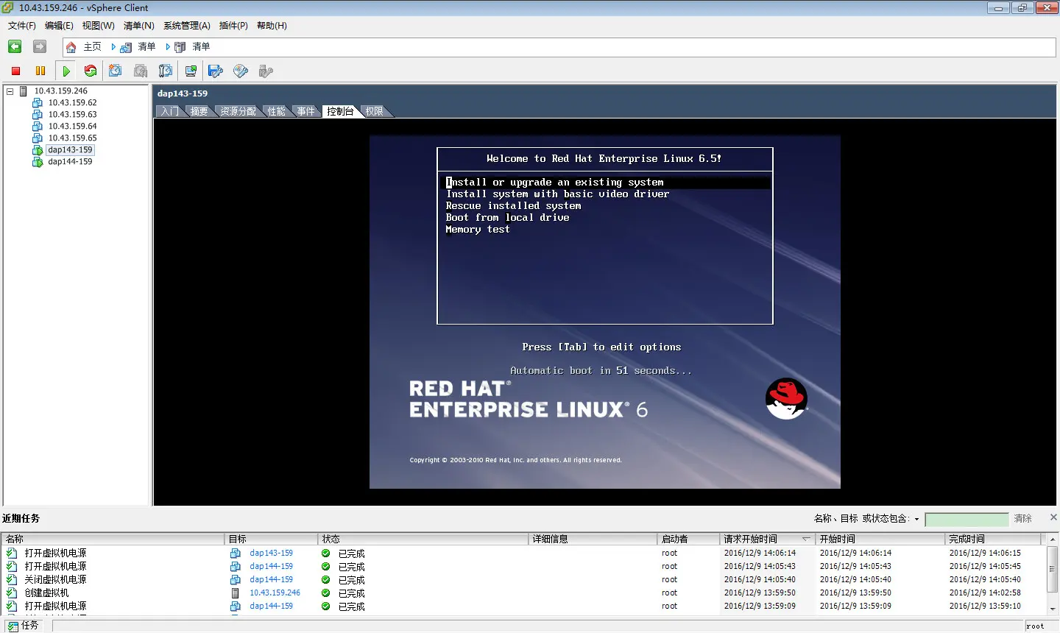The width and height of the screenshot is (1060, 633).
Task: Select VM 10.43.159.62 in inventory
Action: [x=72, y=103]
